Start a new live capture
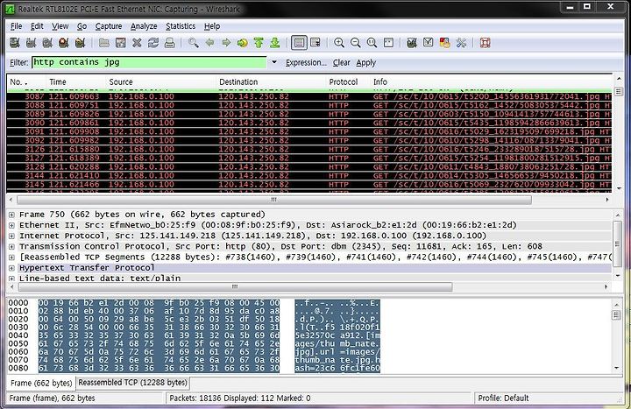 click(47, 43)
